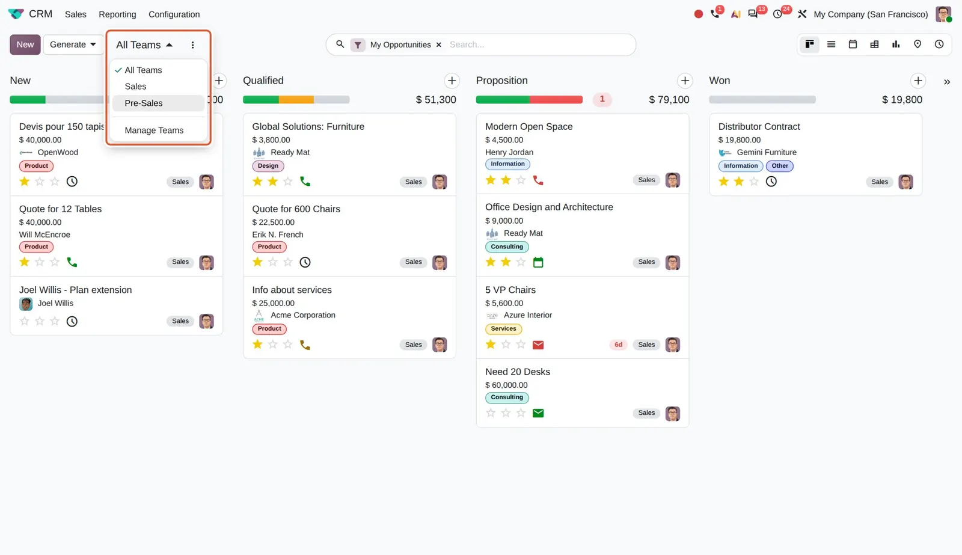Open Info about services opportunity

click(349, 318)
